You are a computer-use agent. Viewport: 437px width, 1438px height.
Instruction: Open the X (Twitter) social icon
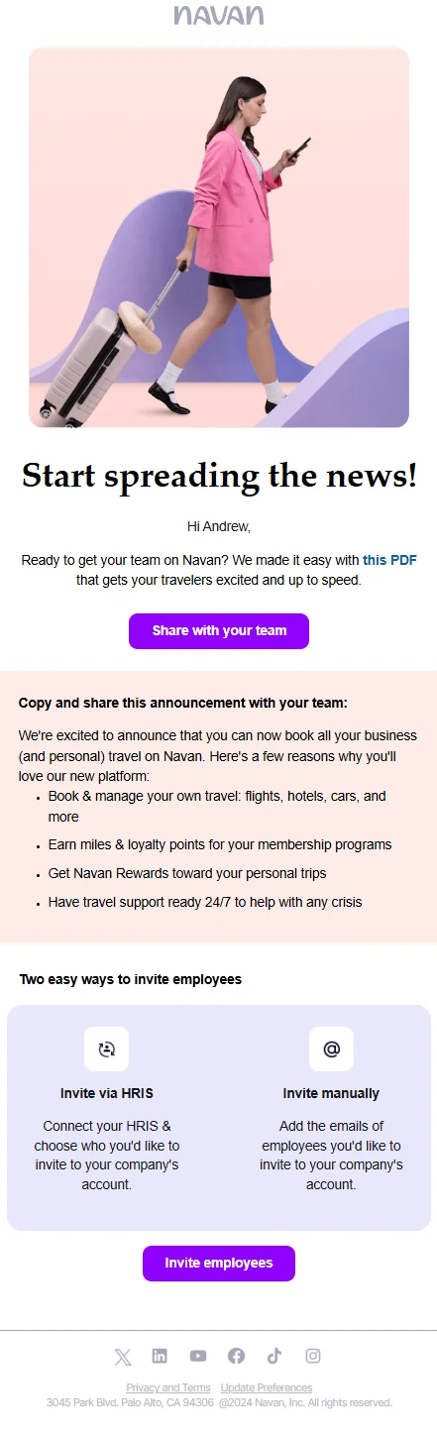[x=123, y=1357]
